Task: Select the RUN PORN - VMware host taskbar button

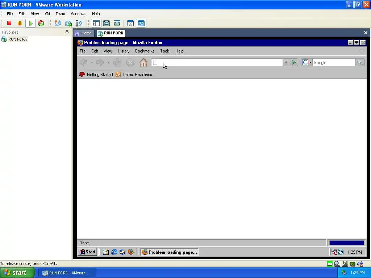Action: [67, 273]
